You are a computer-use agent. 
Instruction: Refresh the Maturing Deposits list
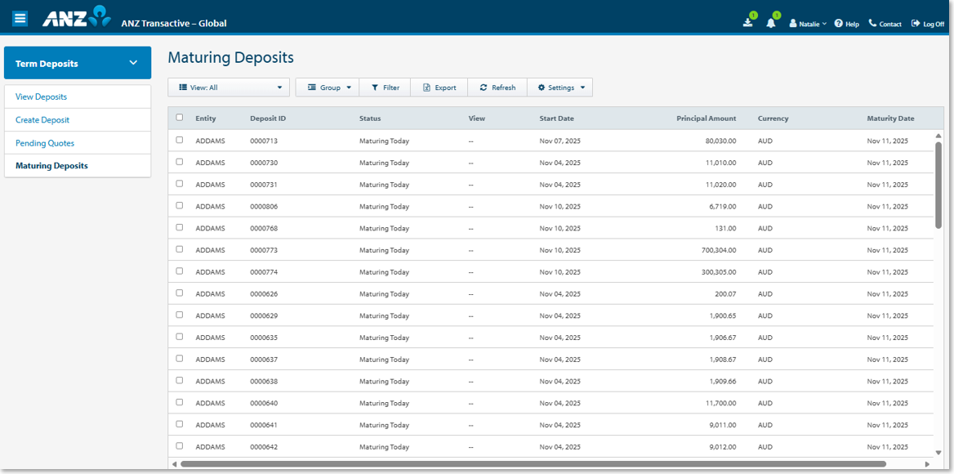497,87
